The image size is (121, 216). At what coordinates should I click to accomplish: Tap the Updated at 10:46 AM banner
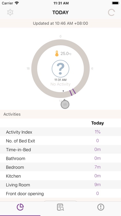pyautogui.click(x=61, y=23)
